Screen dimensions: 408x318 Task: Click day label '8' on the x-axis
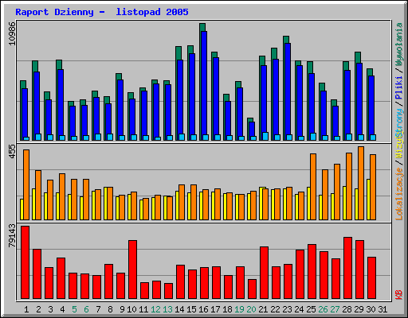(x=110, y=309)
